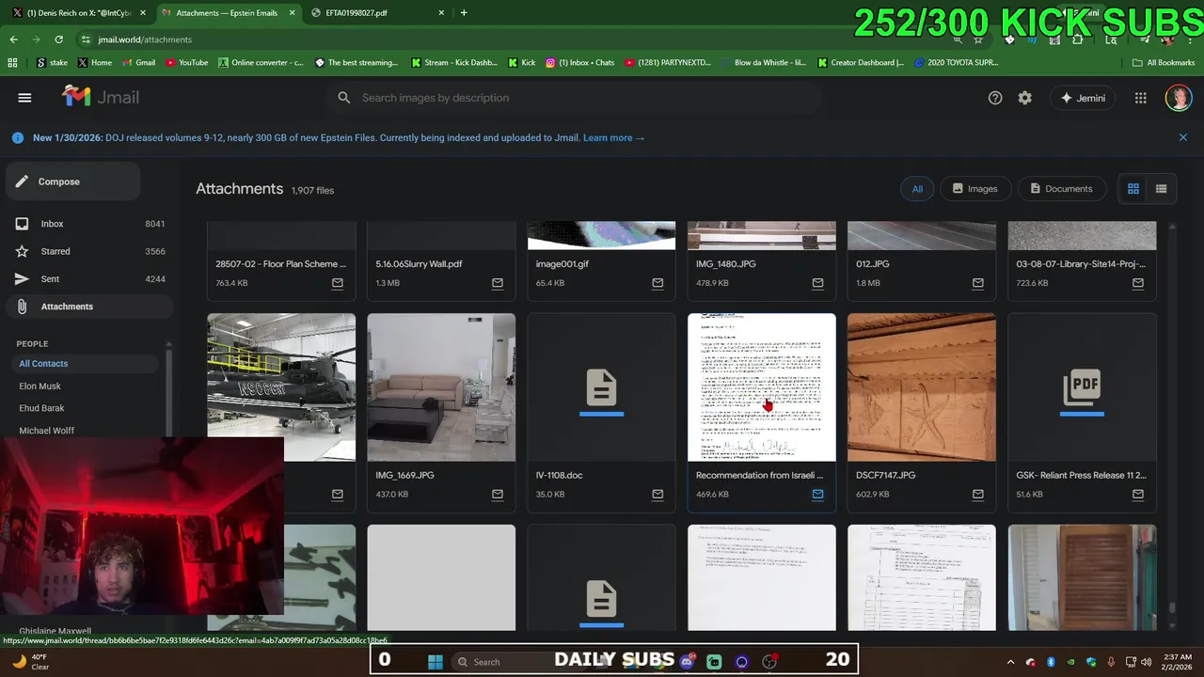The image size is (1204, 677).
Task: Switch to the EFTA01998027.pdf tab
Action: pos(376,12)
